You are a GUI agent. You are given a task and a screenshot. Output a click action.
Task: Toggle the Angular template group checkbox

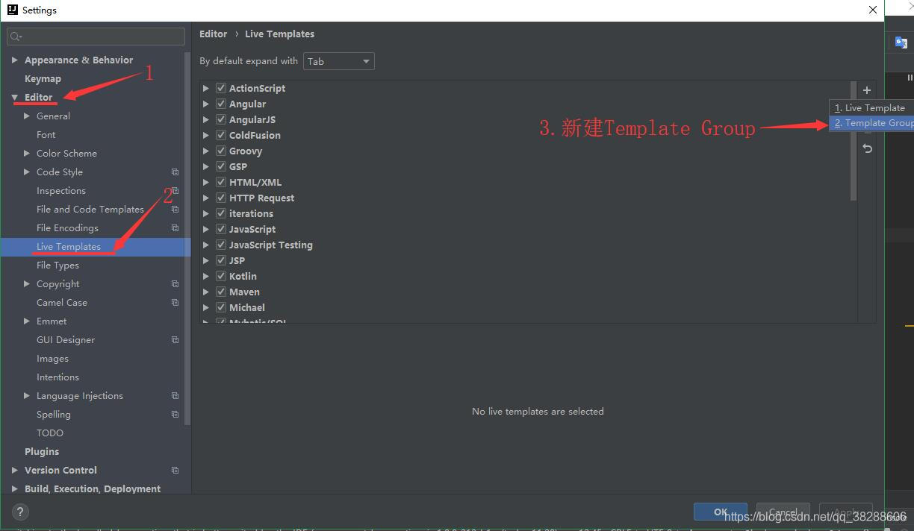coord(221,104)
